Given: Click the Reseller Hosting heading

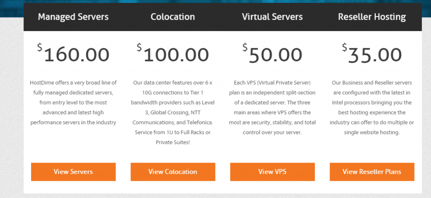Looking at the screenshot, I should (372, 17).
